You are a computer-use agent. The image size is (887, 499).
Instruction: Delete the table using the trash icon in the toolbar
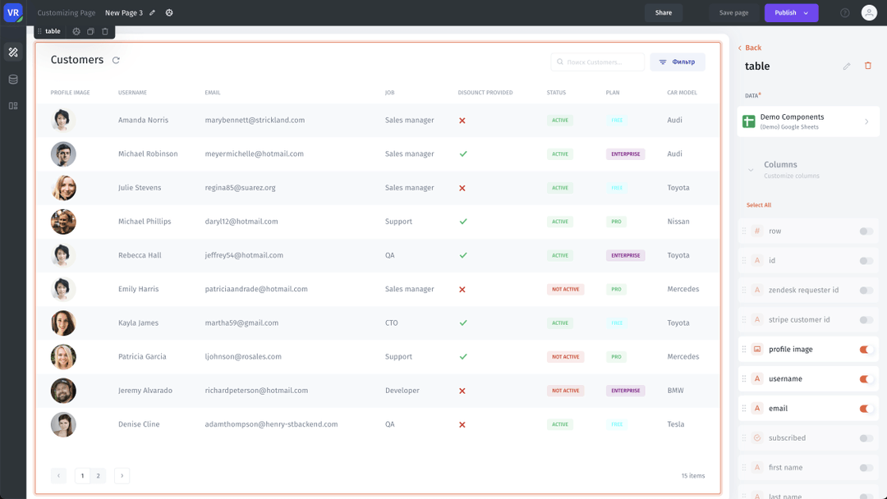point(104,30)
